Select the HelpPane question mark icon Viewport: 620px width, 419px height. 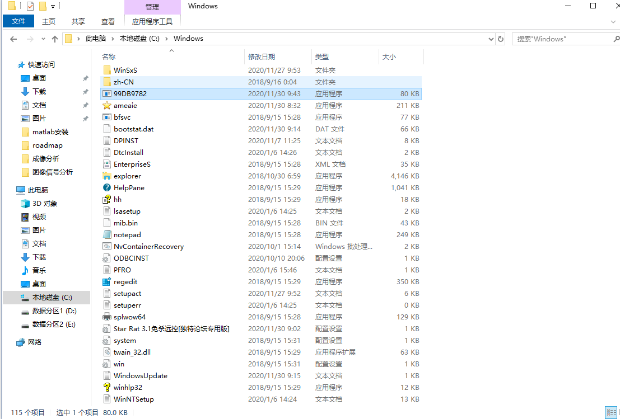point(107,187)
